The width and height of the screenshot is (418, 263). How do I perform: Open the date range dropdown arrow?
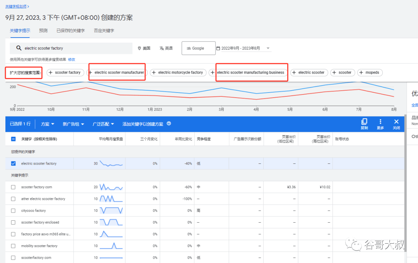(268, 48)
